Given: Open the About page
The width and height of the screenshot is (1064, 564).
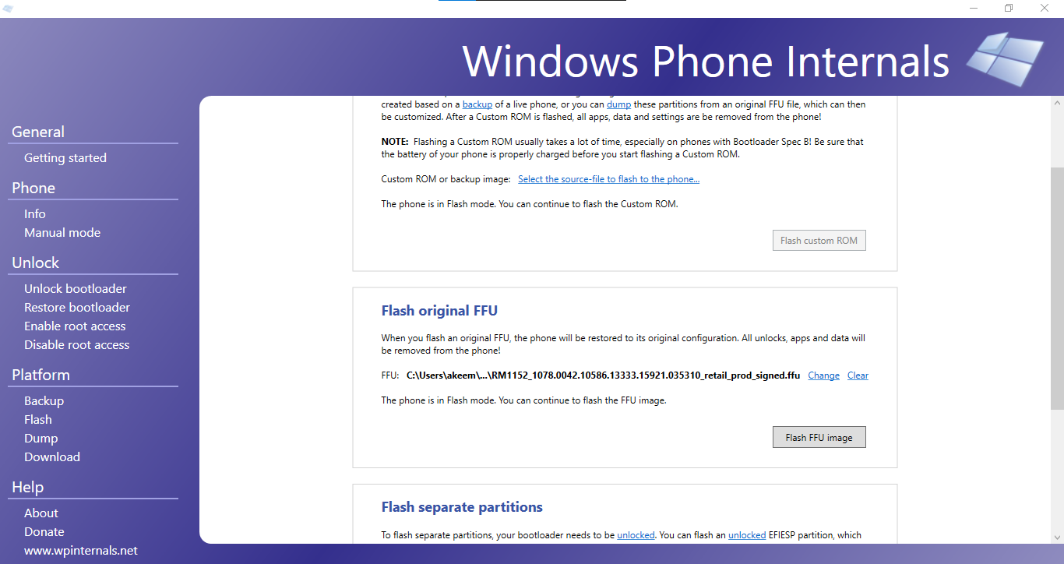Looking at the screenshot, I should [41, 513].
